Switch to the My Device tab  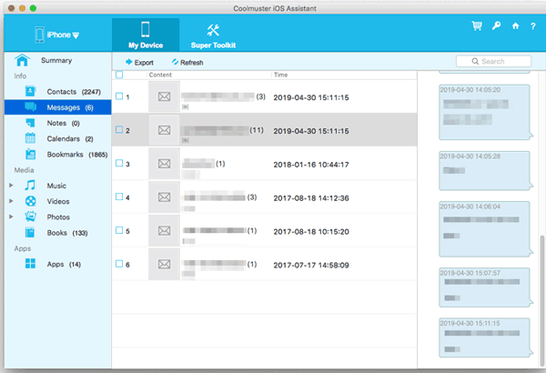[x=146, y=35]
